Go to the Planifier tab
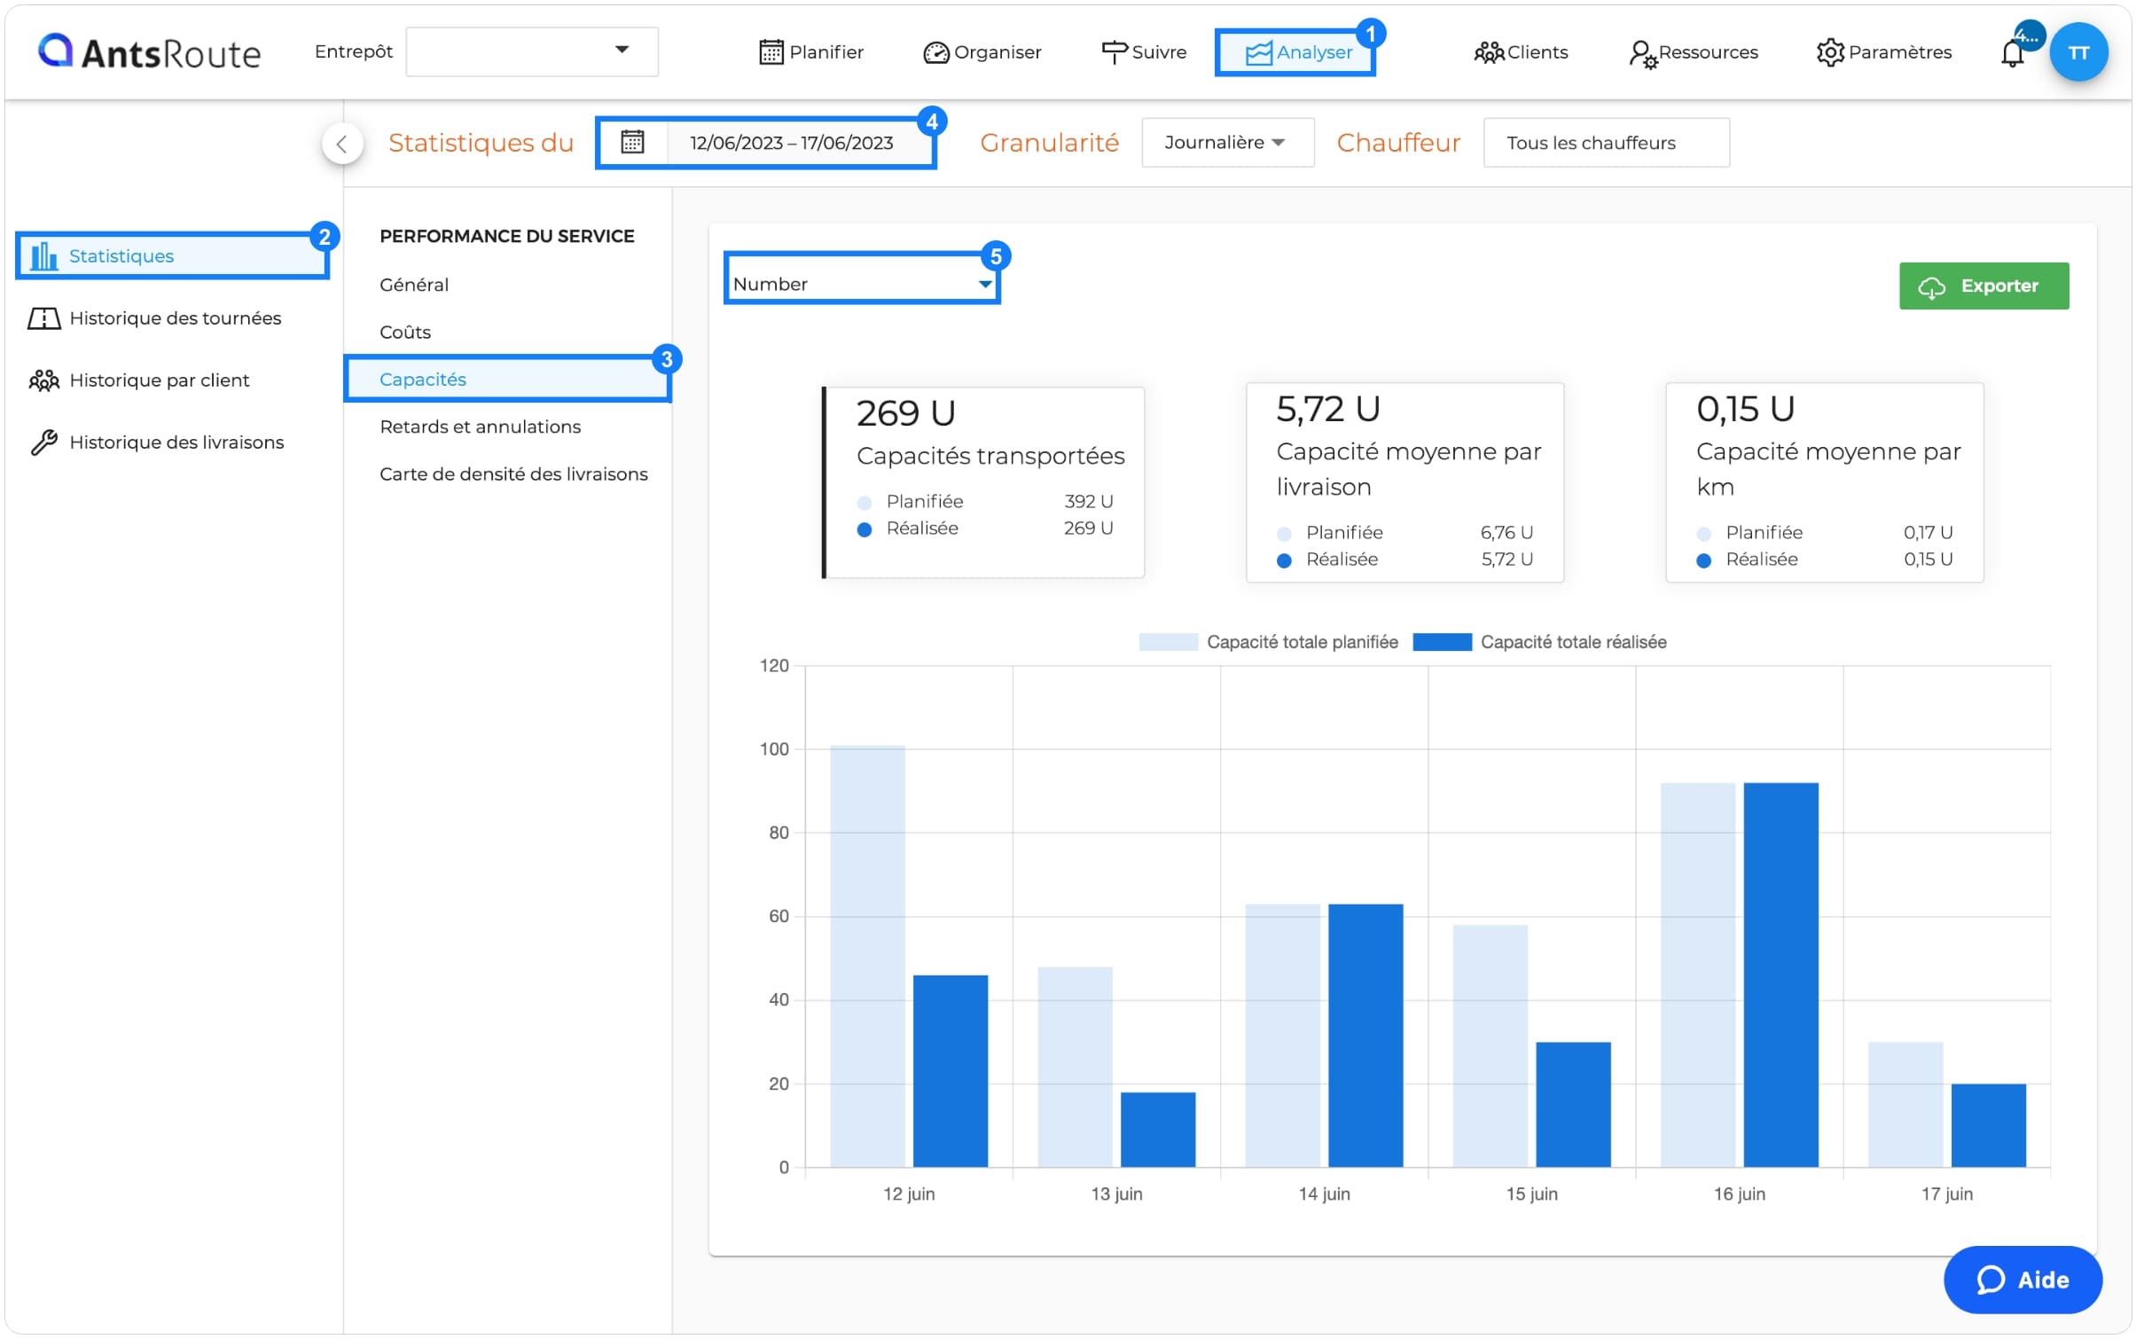 (811, 52)
